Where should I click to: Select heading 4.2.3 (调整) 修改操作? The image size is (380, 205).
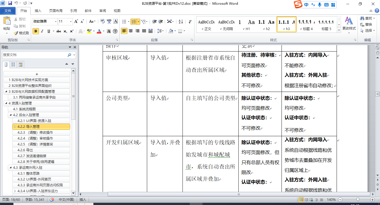tap(41, 133)
